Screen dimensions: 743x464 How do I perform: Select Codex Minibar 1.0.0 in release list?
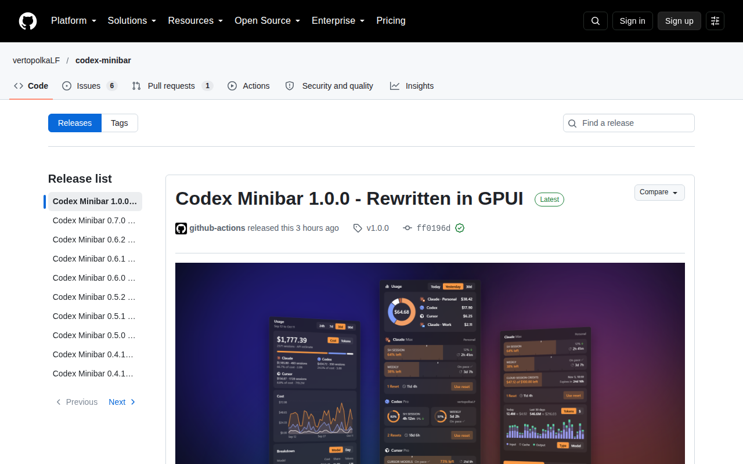click(x=95, y=201)
